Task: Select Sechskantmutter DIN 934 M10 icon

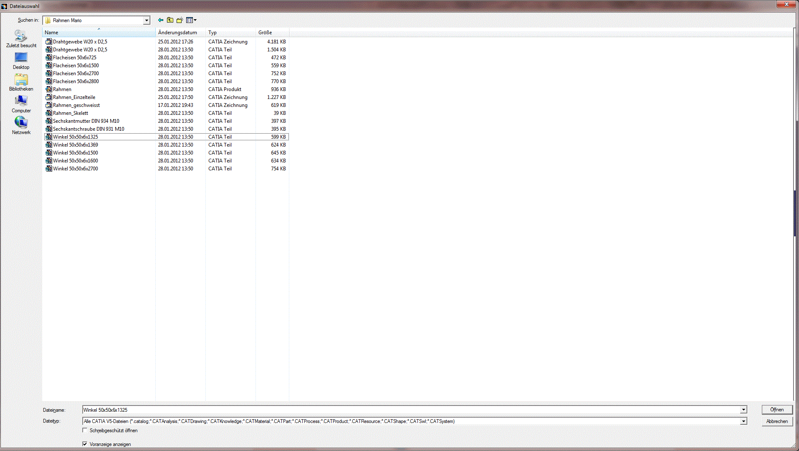Action: (49, 121)
